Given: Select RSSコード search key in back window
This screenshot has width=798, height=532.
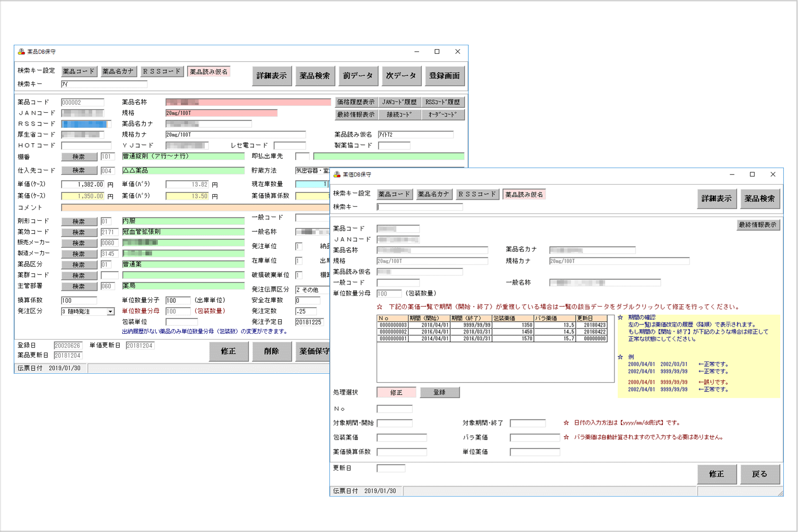Looking at the screenshot, I should coord(162,71).
